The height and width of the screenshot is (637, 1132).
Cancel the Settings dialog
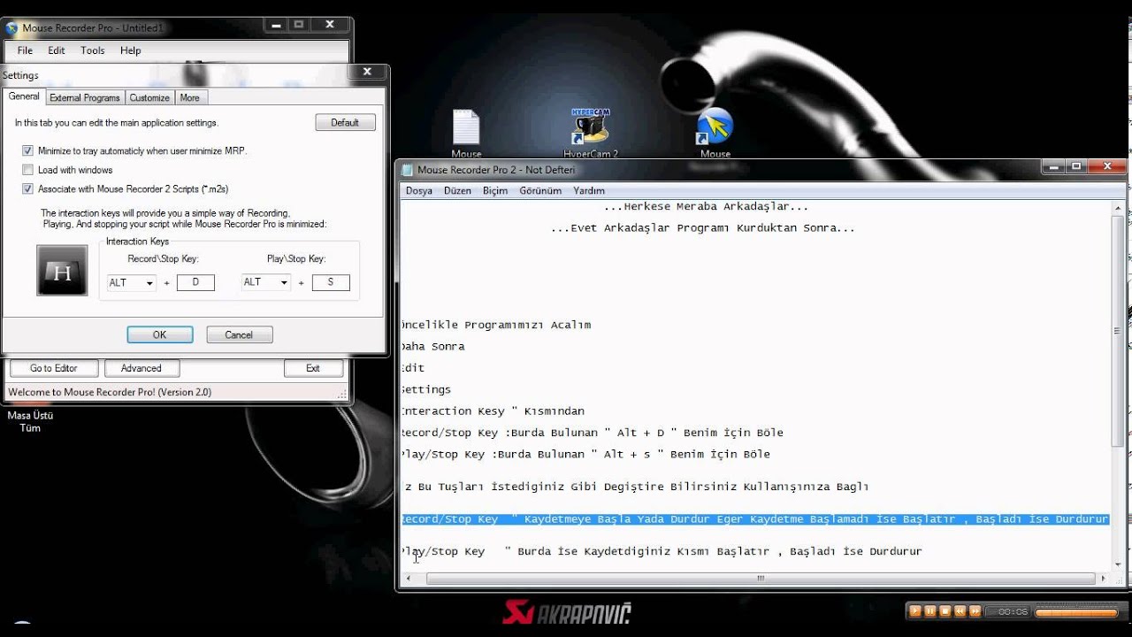[x=239, y=334]
